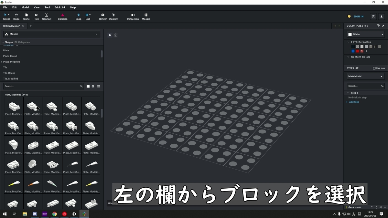Screen dimensions: 388x218
Task: Click the hidden-eye icon in the status bar
Action: [x=381, y=207]
